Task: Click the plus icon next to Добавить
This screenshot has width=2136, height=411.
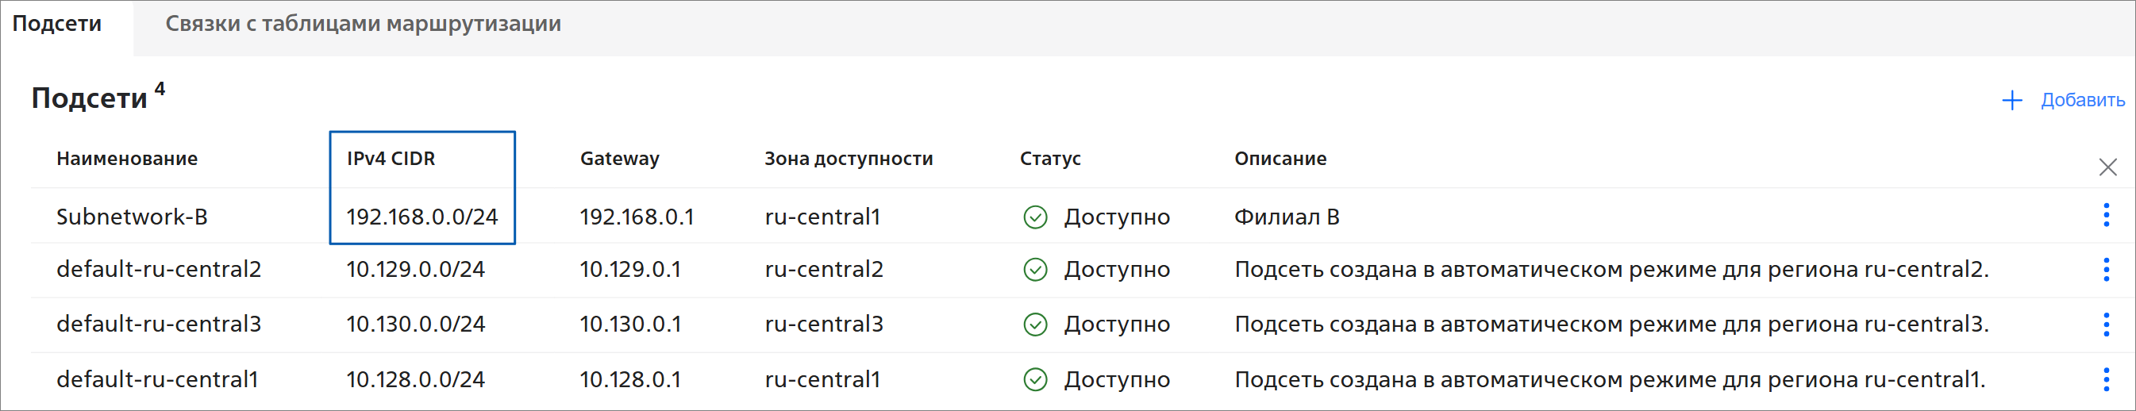Action: click(x=2011, y=101)
